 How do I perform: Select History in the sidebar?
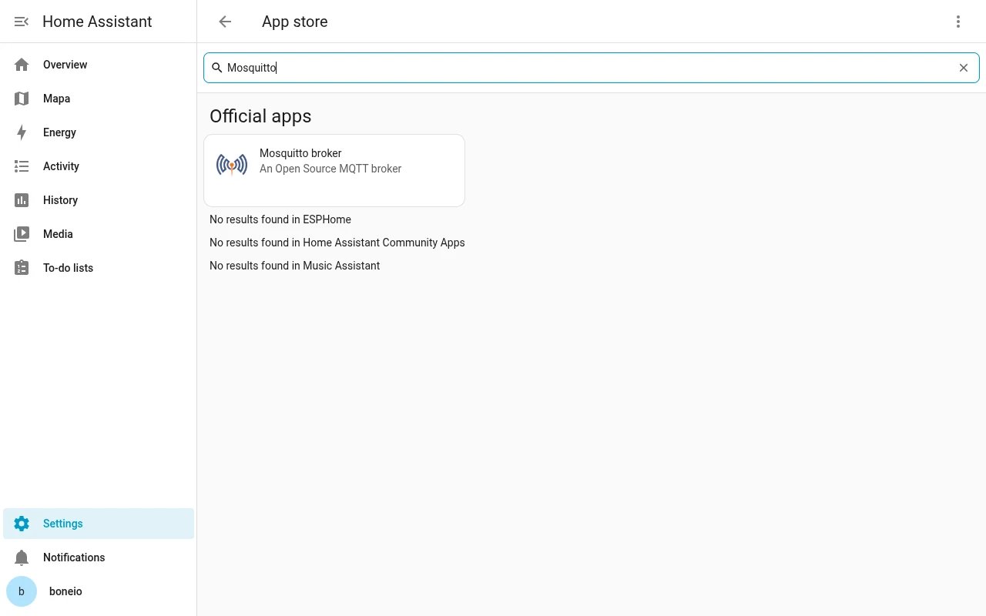[x=99, y=200]
